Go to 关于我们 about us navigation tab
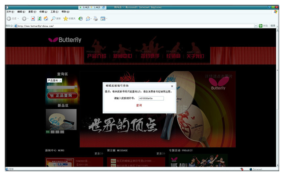The image size is (284, 176). point(195,56)
